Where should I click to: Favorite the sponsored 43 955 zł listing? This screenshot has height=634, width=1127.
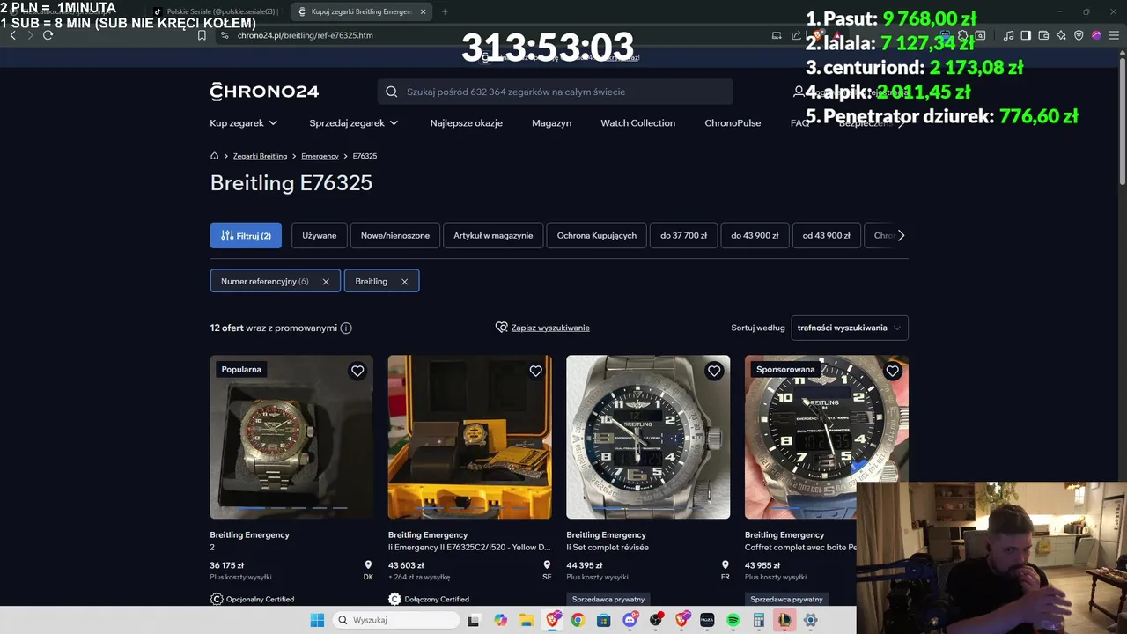point(892,371)
